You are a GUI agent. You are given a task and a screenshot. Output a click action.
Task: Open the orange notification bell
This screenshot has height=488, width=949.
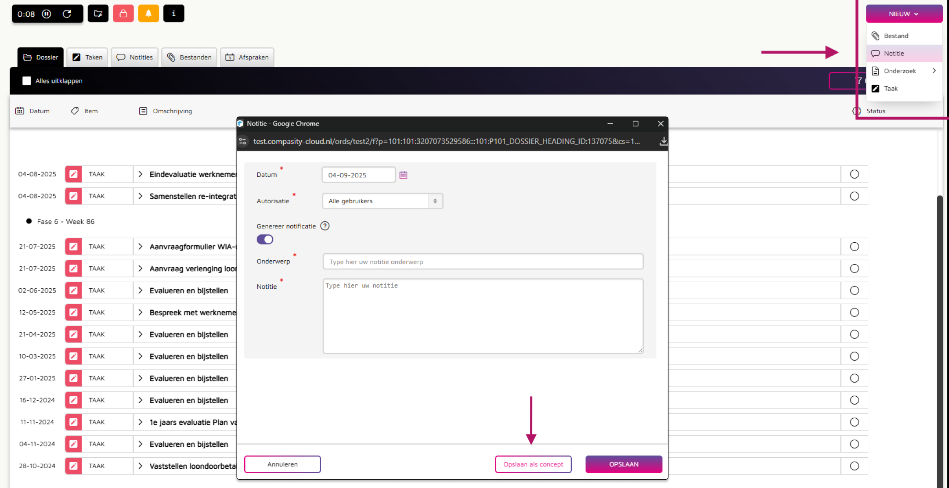click(148, 14)
